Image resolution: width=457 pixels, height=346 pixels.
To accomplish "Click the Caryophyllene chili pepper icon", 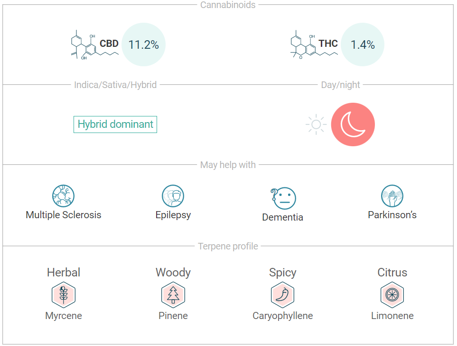I will (282, 294).
